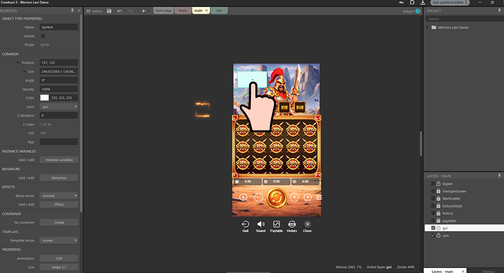Click the save project icon
This screenshot has width=504, height=273.
click(109, 11)
